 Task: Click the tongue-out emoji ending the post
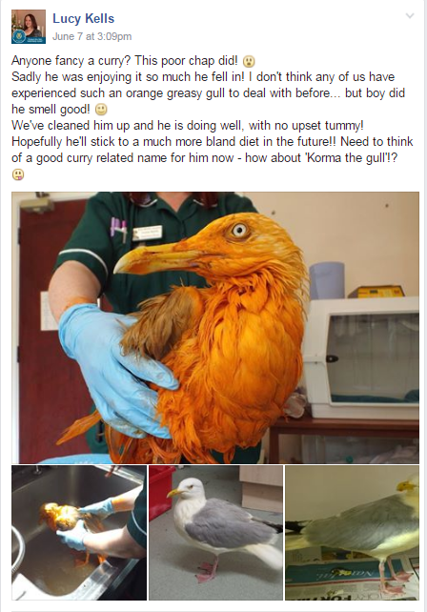pos(18,174)
